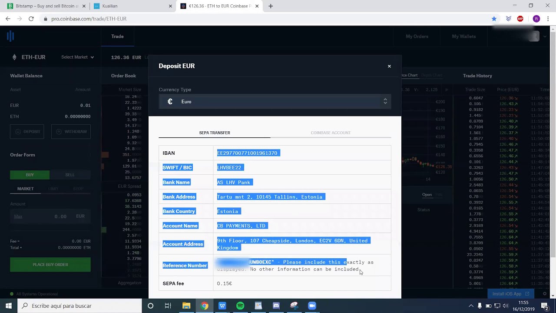Viewport: 556px width, 313px height.
Task: Click the WITHDRAW button in Wallet Balance
Action: click(71, 132)
